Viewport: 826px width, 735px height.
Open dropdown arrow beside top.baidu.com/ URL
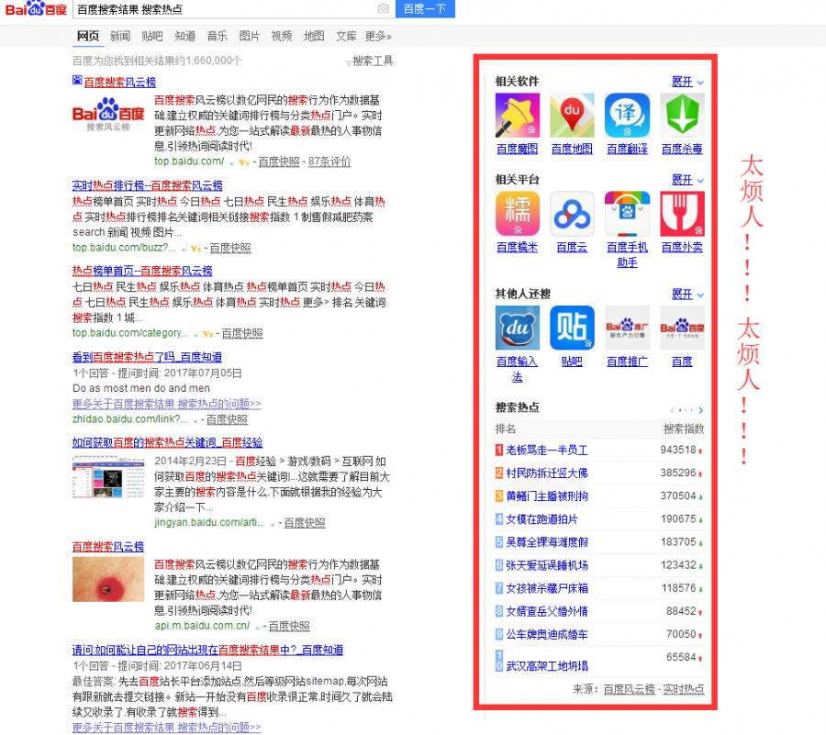pos(231,162)
